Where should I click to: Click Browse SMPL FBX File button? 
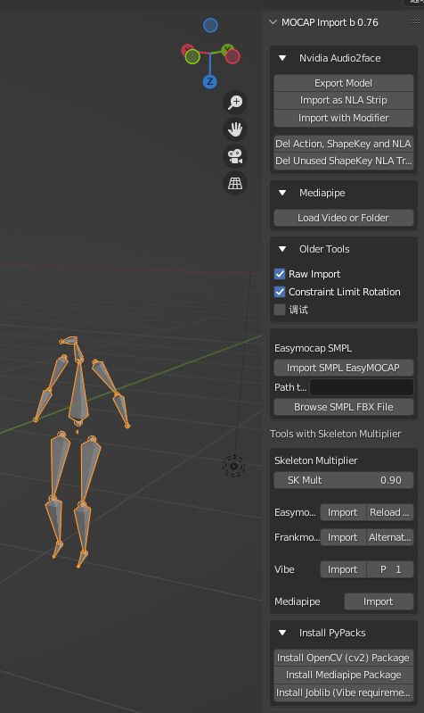[344, 407]
